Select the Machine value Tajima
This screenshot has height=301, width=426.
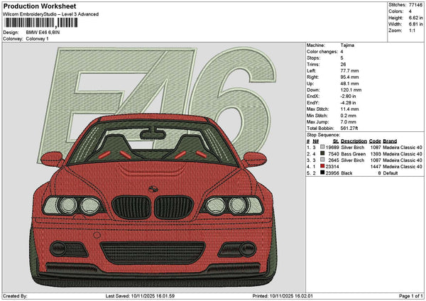[x=348, y=45]
